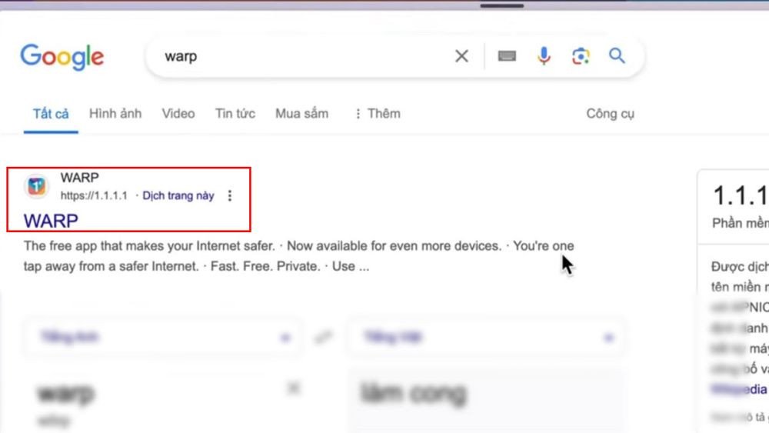Switch to the Mua sắm tab
Screen dimensions: 769x433
301,114
